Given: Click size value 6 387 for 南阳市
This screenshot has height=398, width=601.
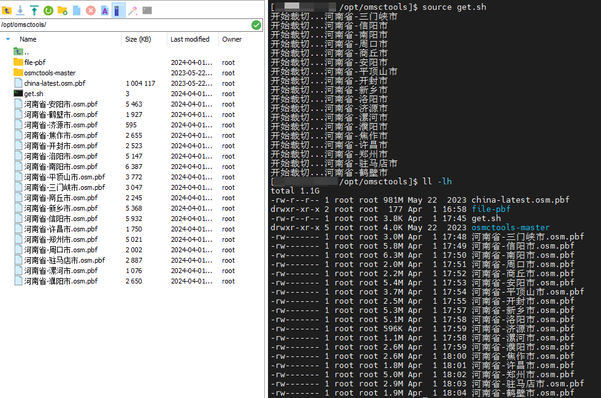Looking at the screenshot, I should coord(134,167).
